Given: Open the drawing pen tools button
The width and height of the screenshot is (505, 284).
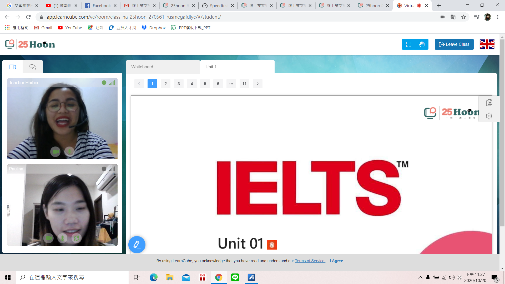Looking at the screenshot, I should tap(137, 245).
